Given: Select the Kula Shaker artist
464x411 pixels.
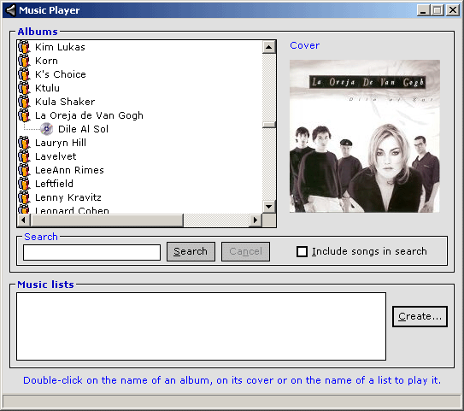Looking at the screenshot, I should (65, 102).
